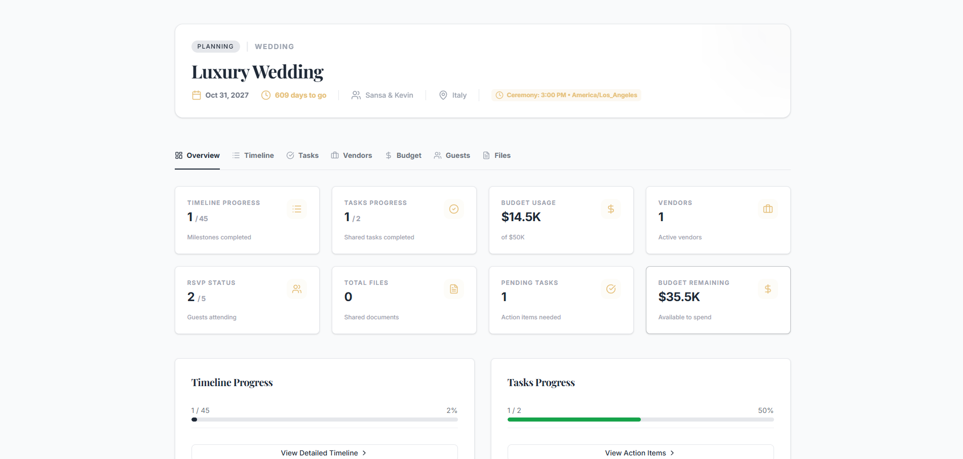
Task: Switch to the Vendors tab
Action: pyautogui.click(x=352, y=155)
